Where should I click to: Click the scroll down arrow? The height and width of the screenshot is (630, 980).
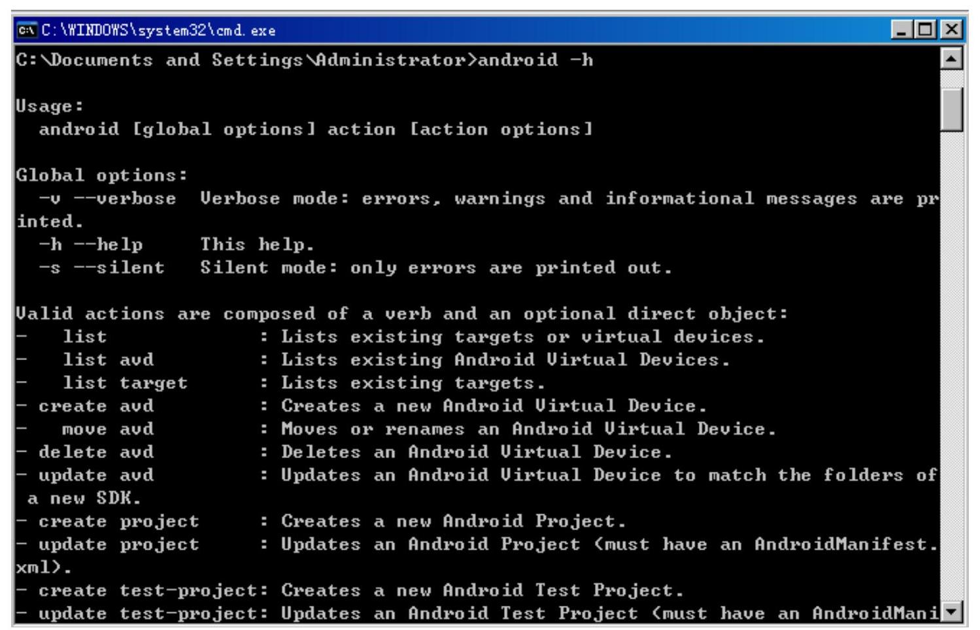coord(951,612)
